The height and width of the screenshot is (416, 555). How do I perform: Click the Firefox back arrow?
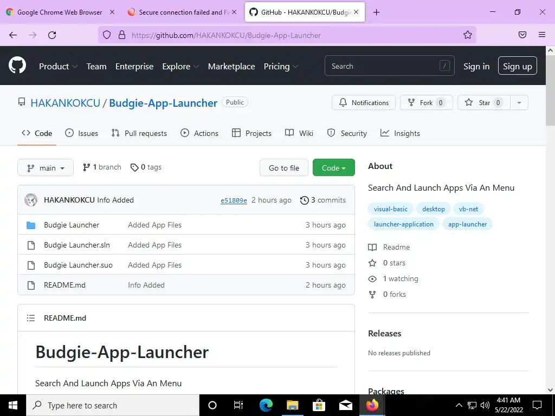click(x=13, y=35)
